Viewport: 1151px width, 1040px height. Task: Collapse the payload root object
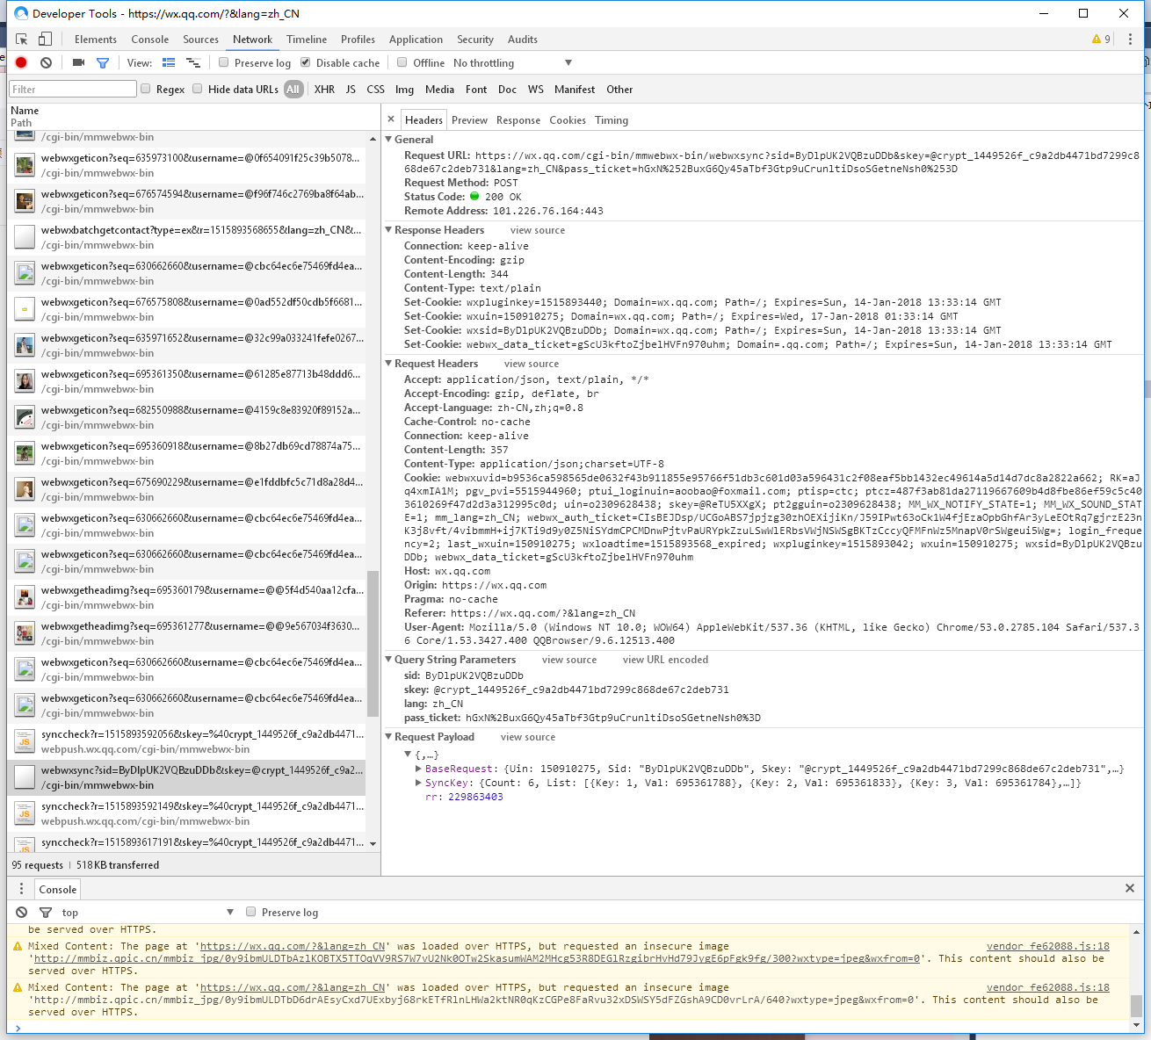pyautogui.click(x=408, y=755)
